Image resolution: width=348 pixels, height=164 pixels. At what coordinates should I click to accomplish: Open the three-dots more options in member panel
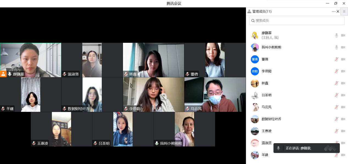tap(333, 12)
